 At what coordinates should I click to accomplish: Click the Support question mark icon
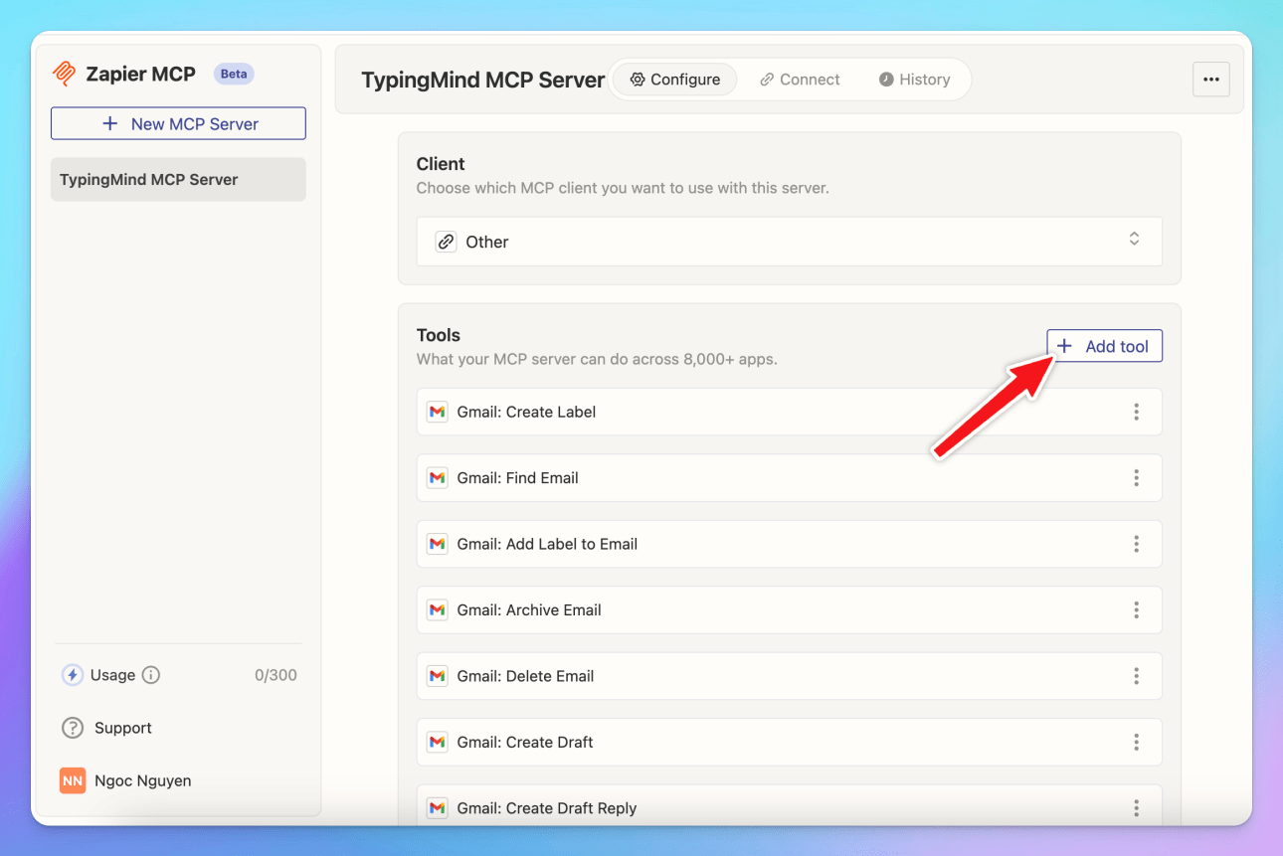click(x=73, y=728)
